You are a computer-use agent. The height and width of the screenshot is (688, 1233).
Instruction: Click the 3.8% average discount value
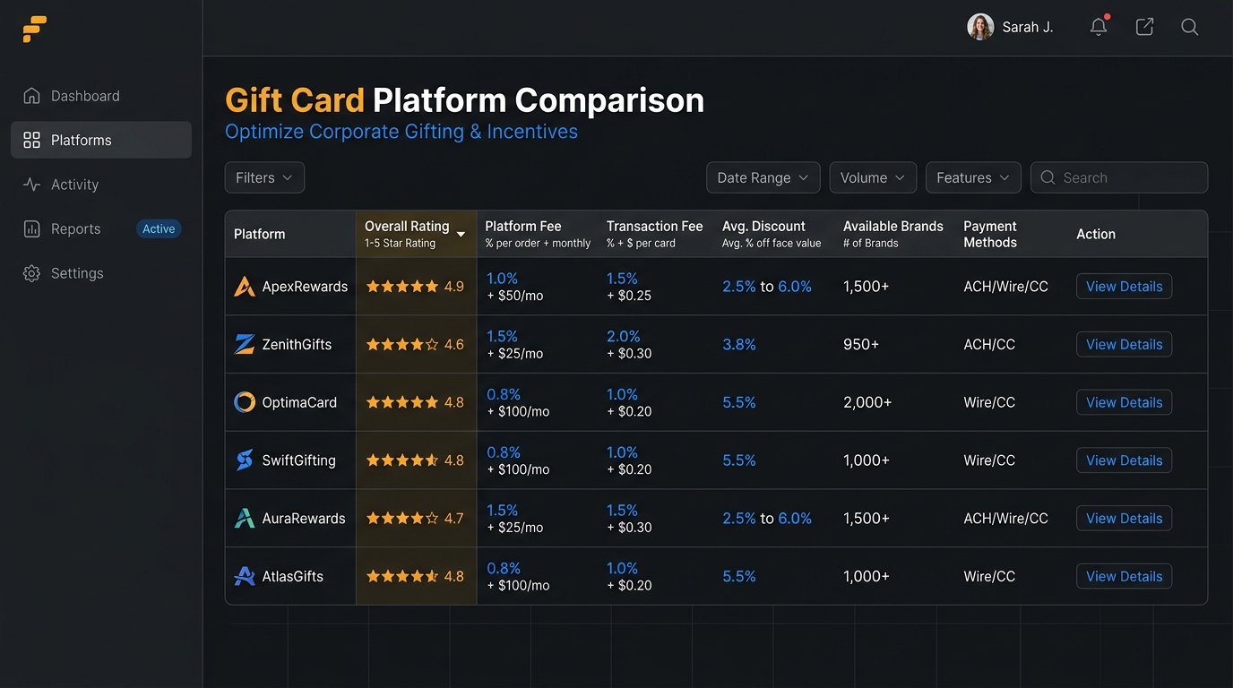[739, 344]
